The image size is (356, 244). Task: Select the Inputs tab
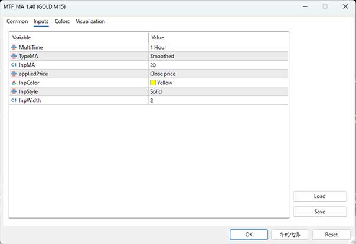(41, 21)
